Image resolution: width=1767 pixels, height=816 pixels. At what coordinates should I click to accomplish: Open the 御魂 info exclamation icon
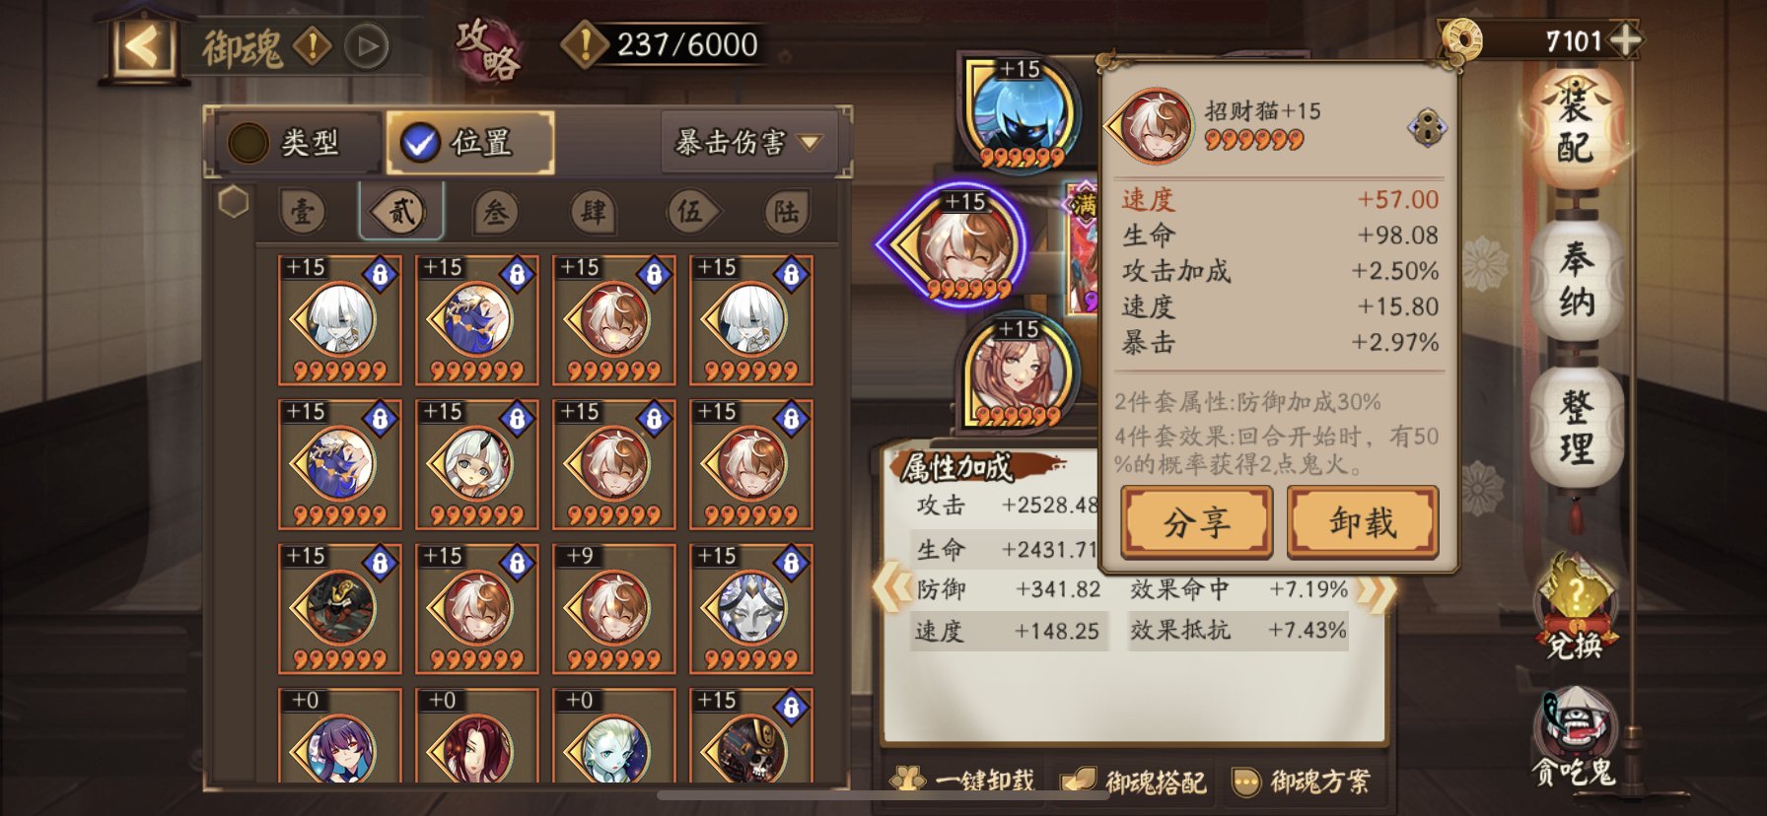click(x=313, y=46)
